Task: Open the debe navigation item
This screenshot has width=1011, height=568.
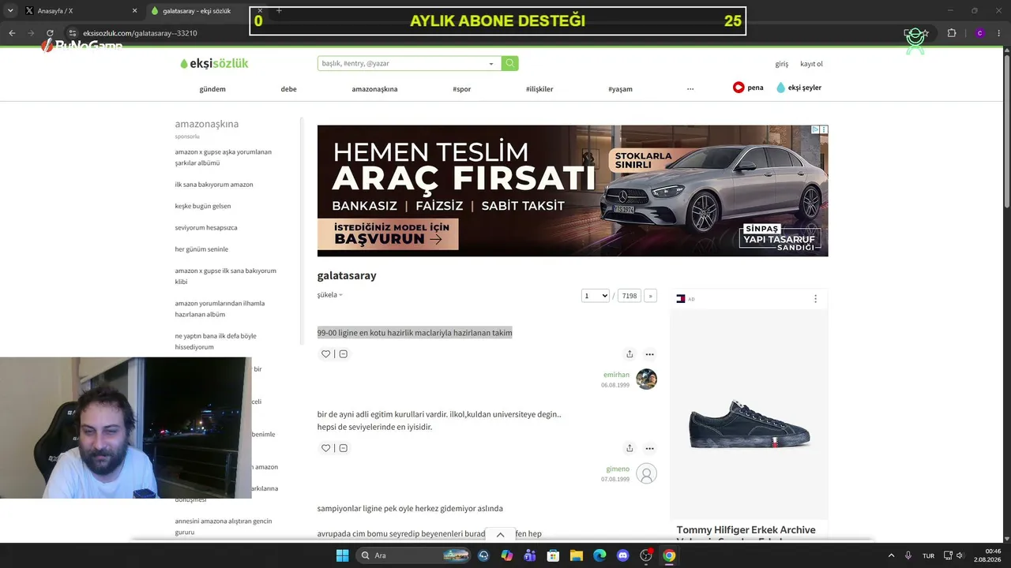Action: click(289, 89)
